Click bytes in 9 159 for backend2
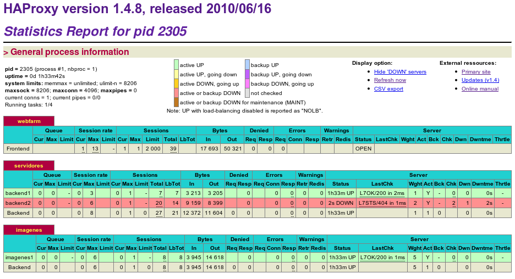The width and height of the screenshot is (515, 279). click(x=194, y=203)
